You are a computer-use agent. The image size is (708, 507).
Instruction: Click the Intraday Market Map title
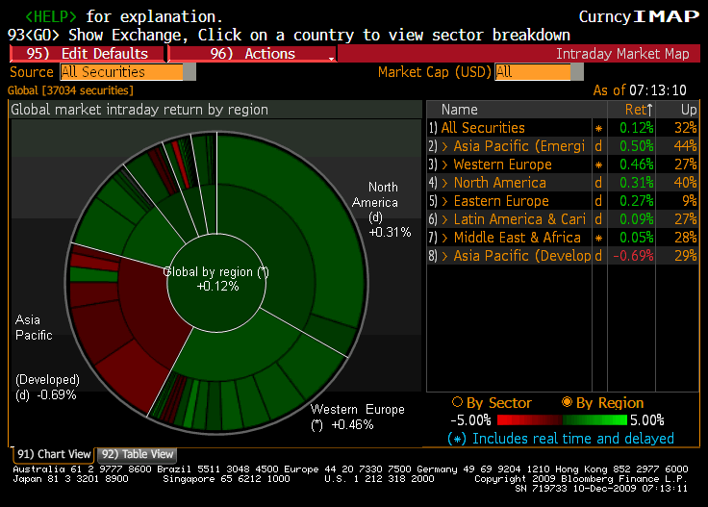coord(622,54)
